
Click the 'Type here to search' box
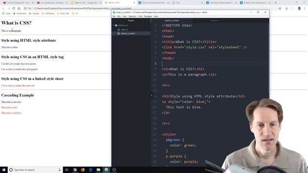pyautogui.click(x=35, y=170)
